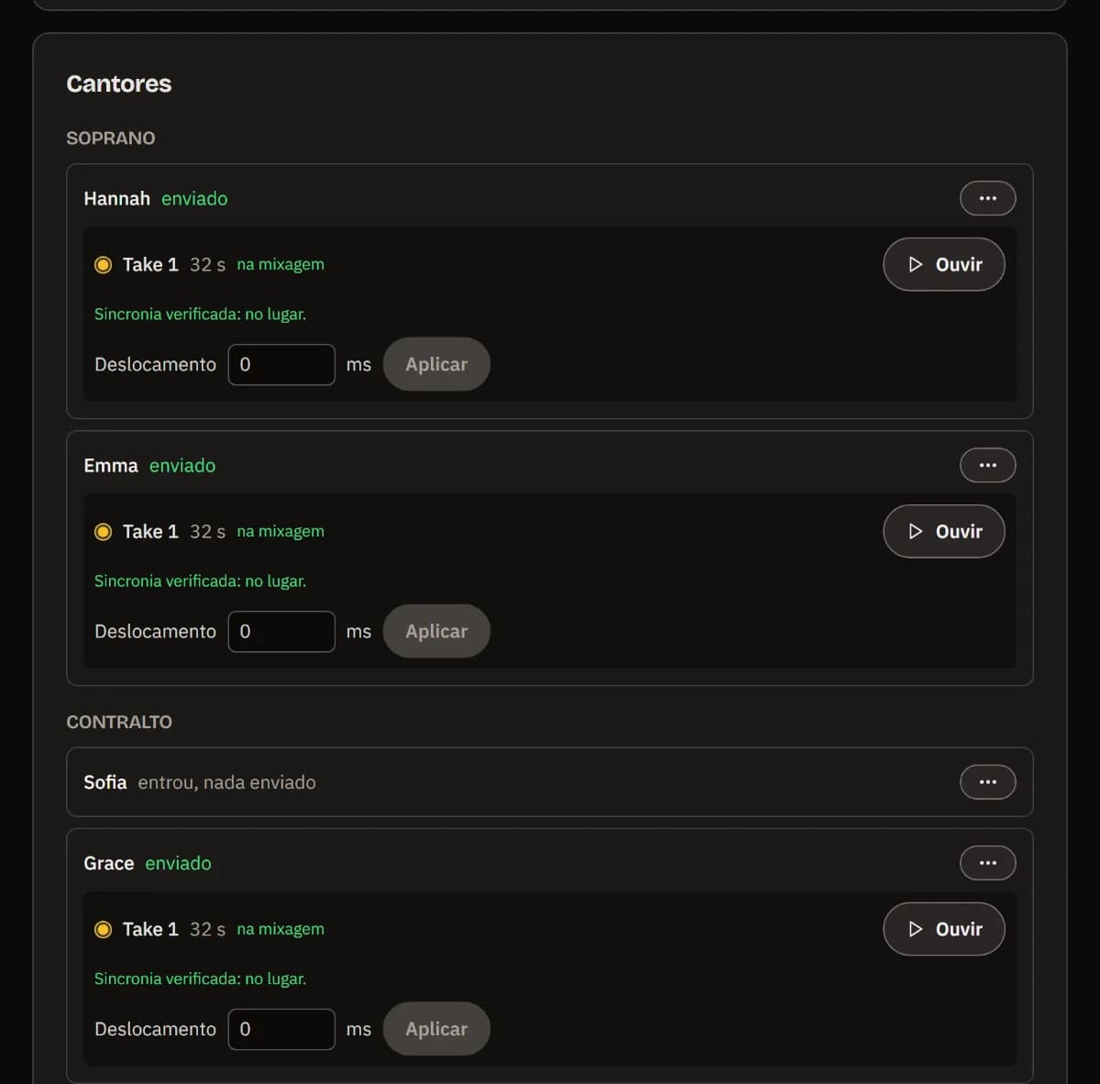Image resolution: width=1100 pixels, height=1084 pixels.
Task: Select Hannah's Take 1 yellow radio indicator
Action: click(x=104, y=265)
